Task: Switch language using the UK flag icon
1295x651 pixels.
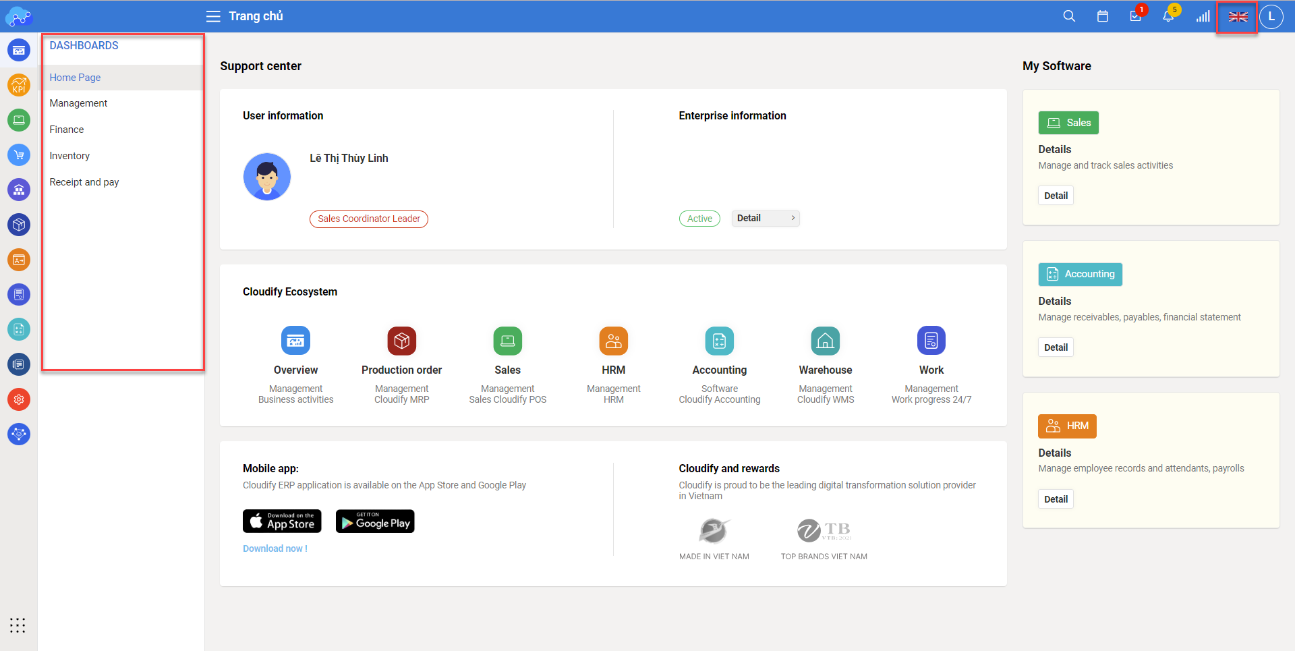Action: click(1238, 17)
